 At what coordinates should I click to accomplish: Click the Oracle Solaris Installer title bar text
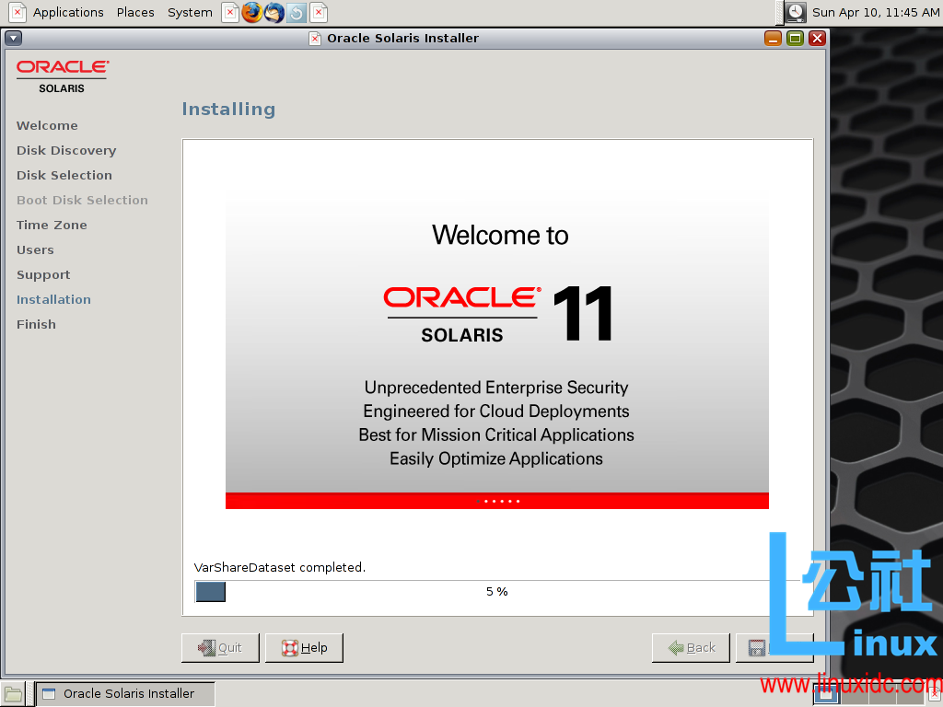click(x=403, y=38)
